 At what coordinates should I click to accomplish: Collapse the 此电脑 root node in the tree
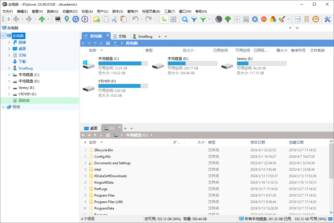click(3, 36)
